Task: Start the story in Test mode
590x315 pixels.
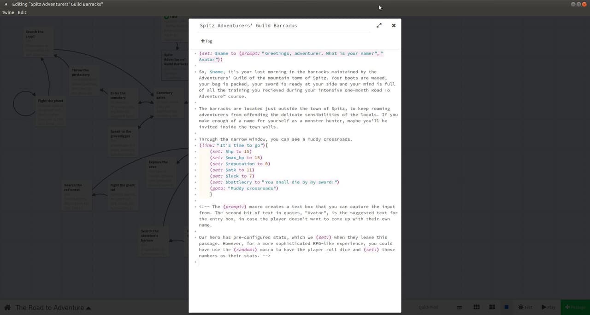Action: click(525, 307)
